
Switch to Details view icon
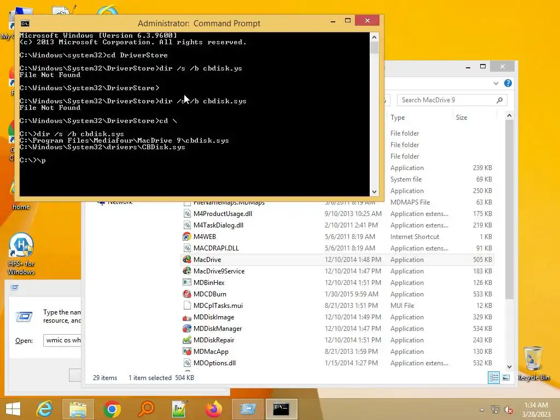[494, 377]
